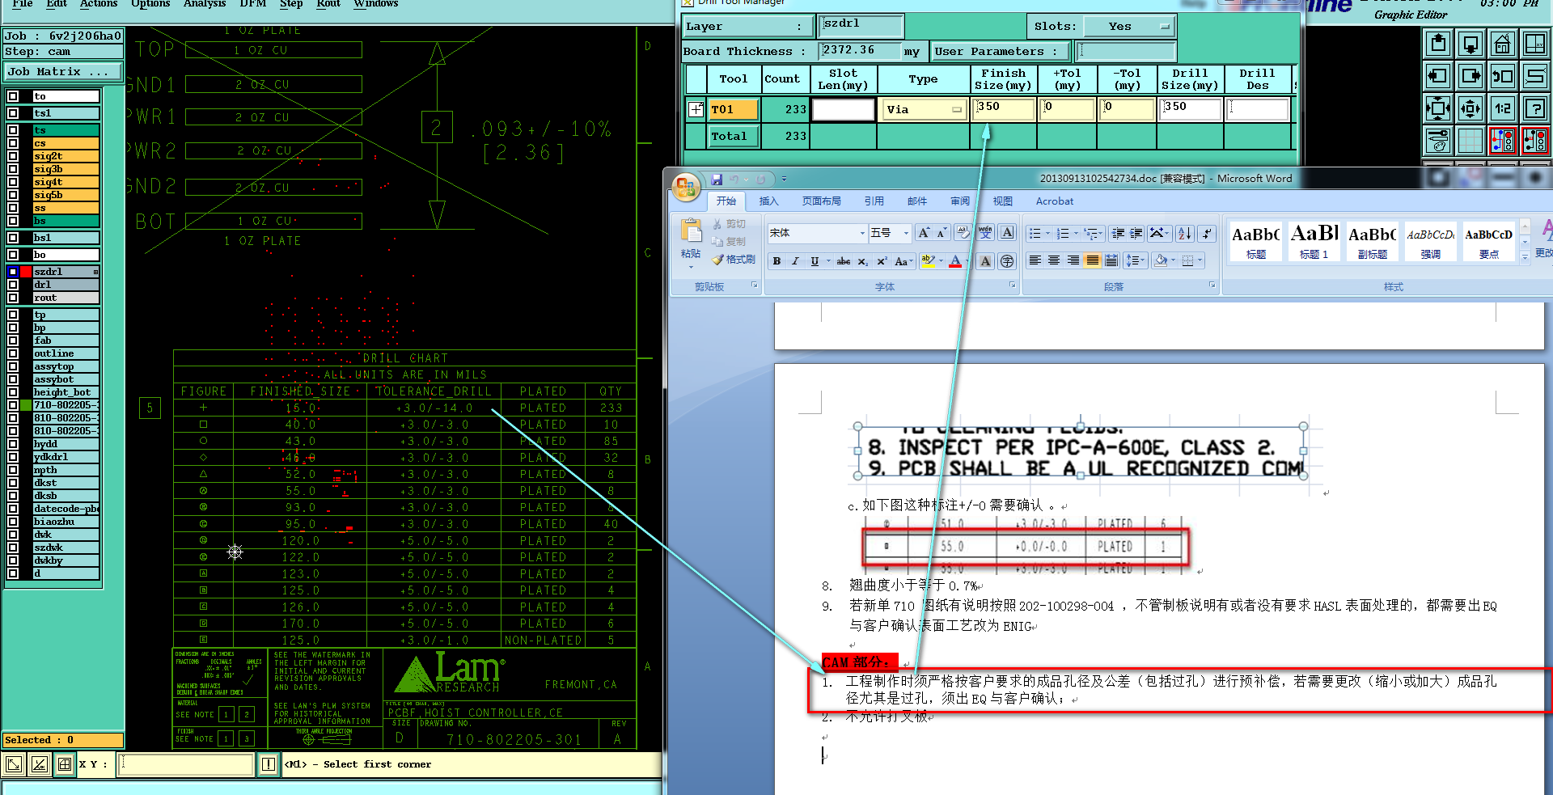Toggle the grid display icon
This screenshot has width=1553, height=795.
(x=1470, y=141)
